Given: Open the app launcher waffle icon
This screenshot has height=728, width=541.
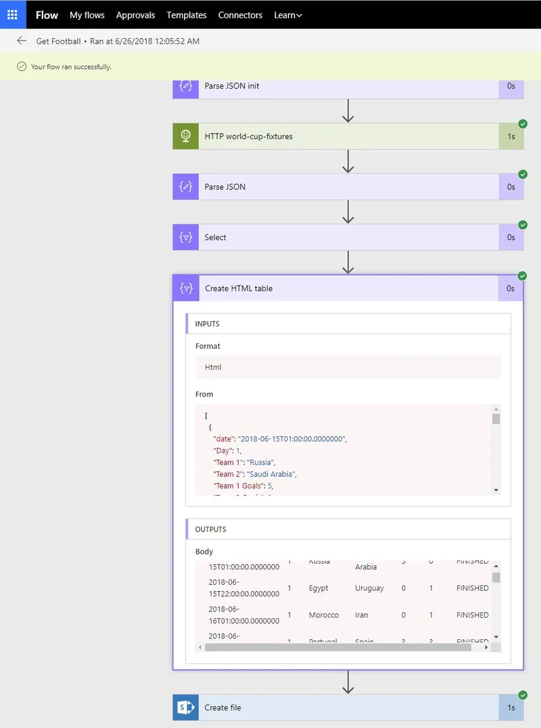Looking at the screenshot, I should pyautogui.click(x=12, y=15).
